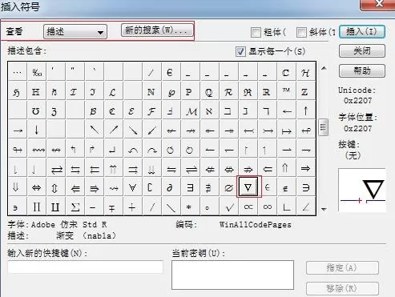395x297 pixels.
Task: Click the 移除(R) remove button
Action: 342,288
